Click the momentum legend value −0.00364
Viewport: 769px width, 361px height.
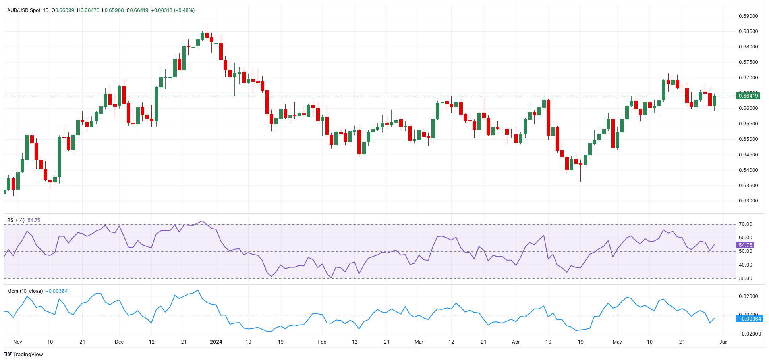click(57, 291)
